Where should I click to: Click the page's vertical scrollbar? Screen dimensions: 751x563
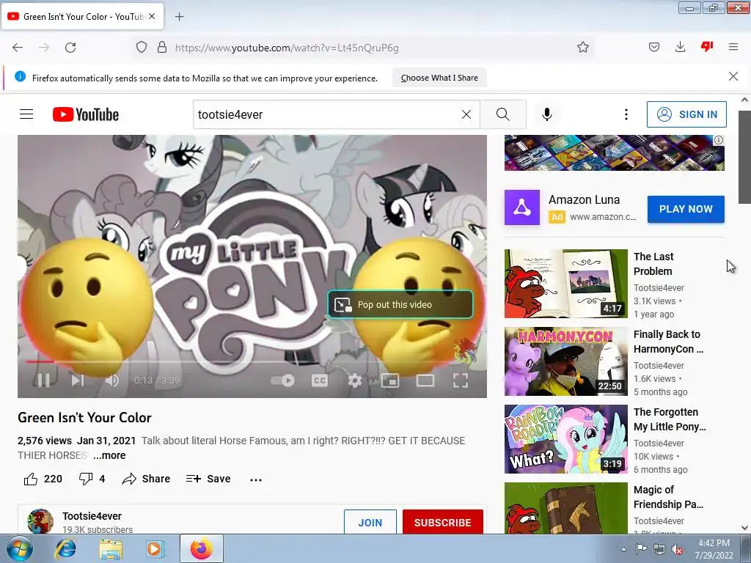click(744, 157)
